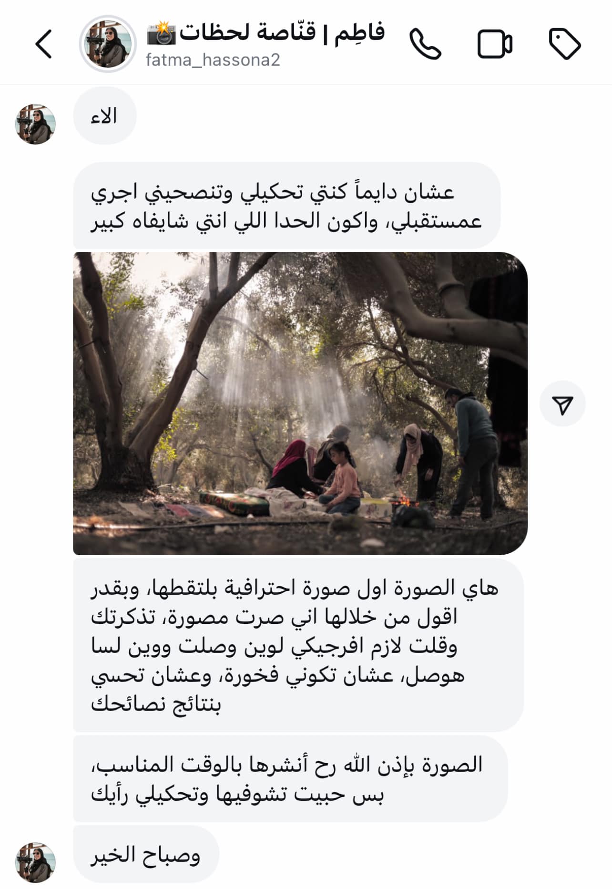The width and height of the screenshot is (612, 889).
Task: Select the message starting with الصورة بإذن الله
Action: 290,778
